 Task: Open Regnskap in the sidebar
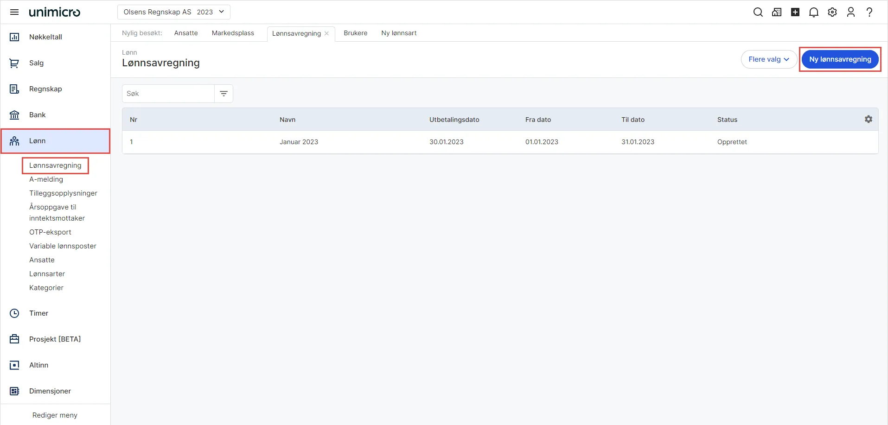(55, 89)
